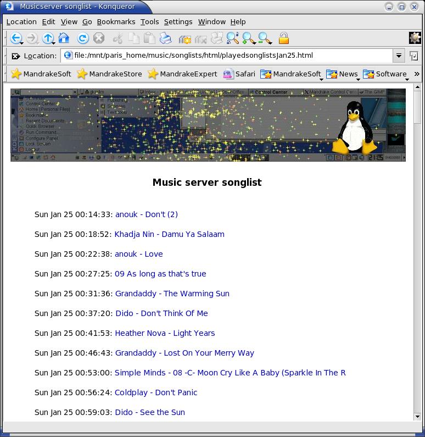Open the anouk - Don't (2) link

[x=147, y=214]
